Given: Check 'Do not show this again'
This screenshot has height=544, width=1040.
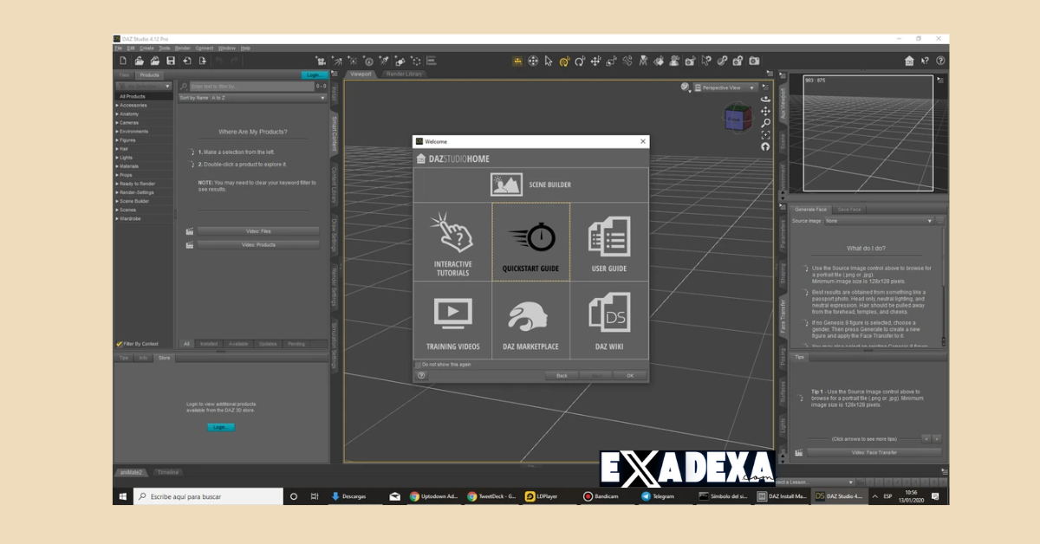Looking at the screenshot, I should click(x=418, y=366).
